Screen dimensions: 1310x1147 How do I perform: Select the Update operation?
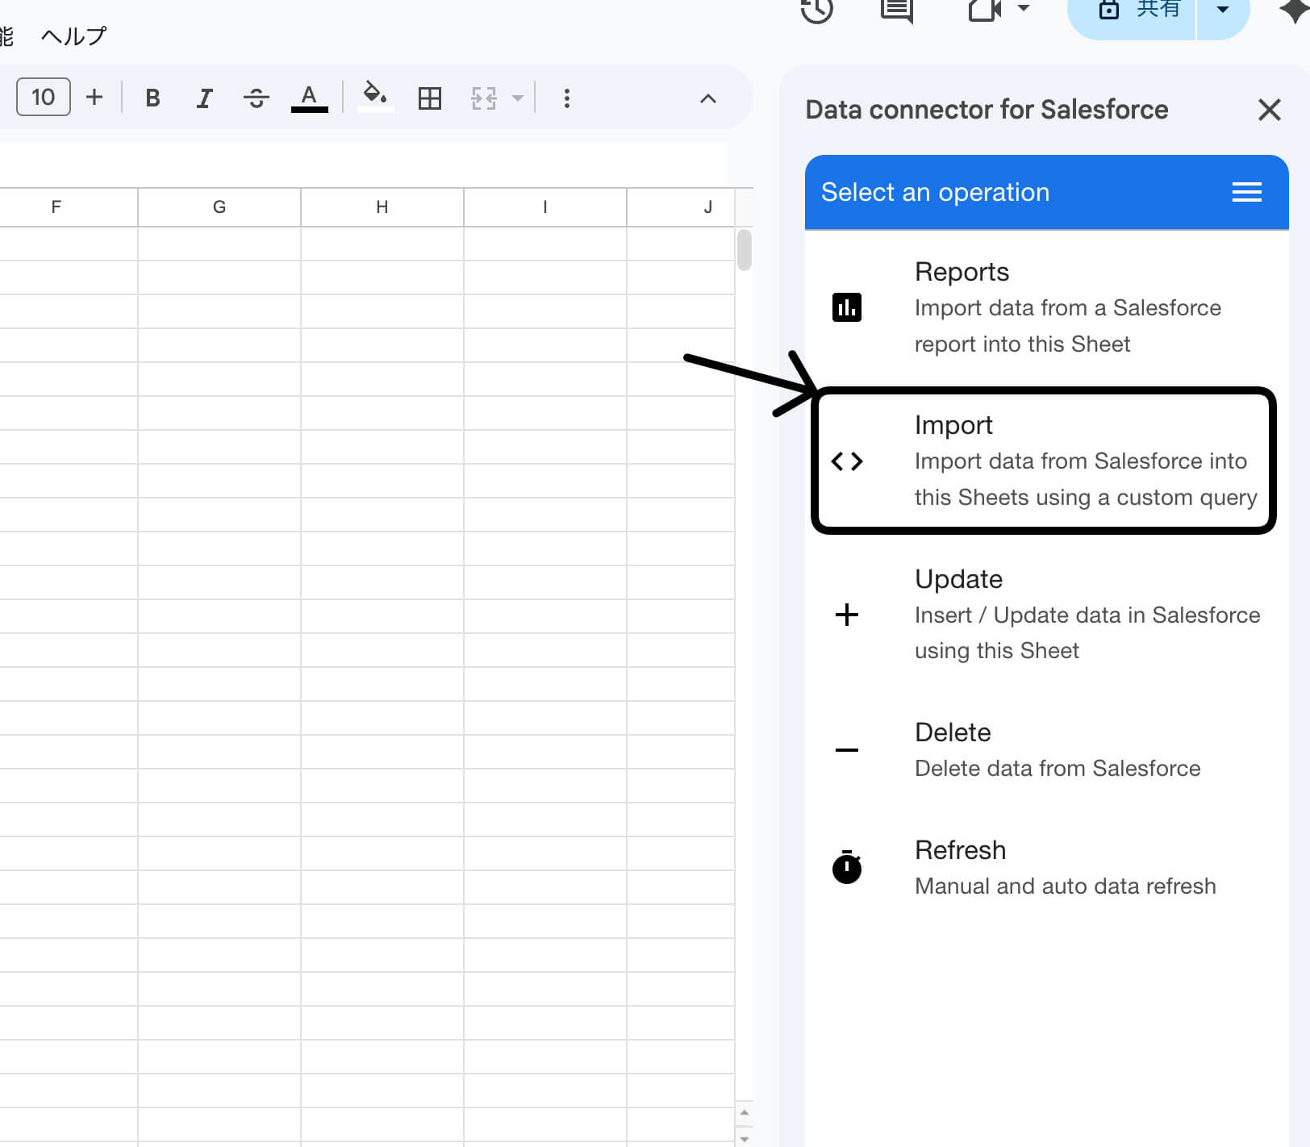[x=1045, y=615]
